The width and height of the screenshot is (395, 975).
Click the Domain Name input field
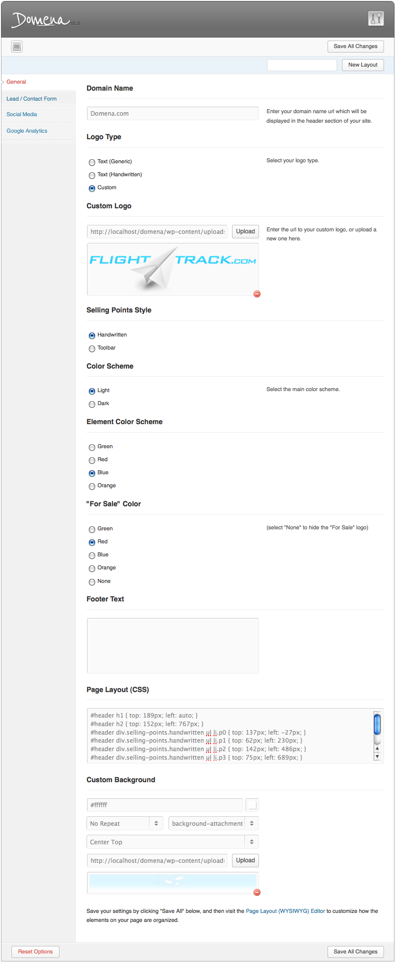(172, 113)
